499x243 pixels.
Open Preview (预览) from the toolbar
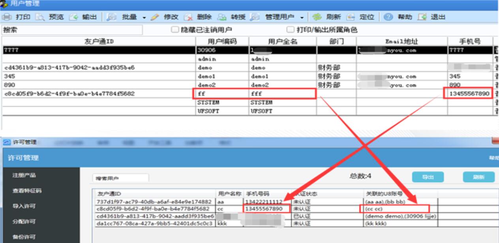click(40, 17)
